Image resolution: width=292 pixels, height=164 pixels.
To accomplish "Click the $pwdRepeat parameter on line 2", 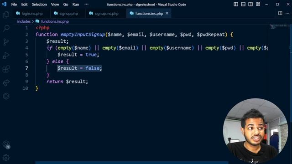I will [211, 35].
